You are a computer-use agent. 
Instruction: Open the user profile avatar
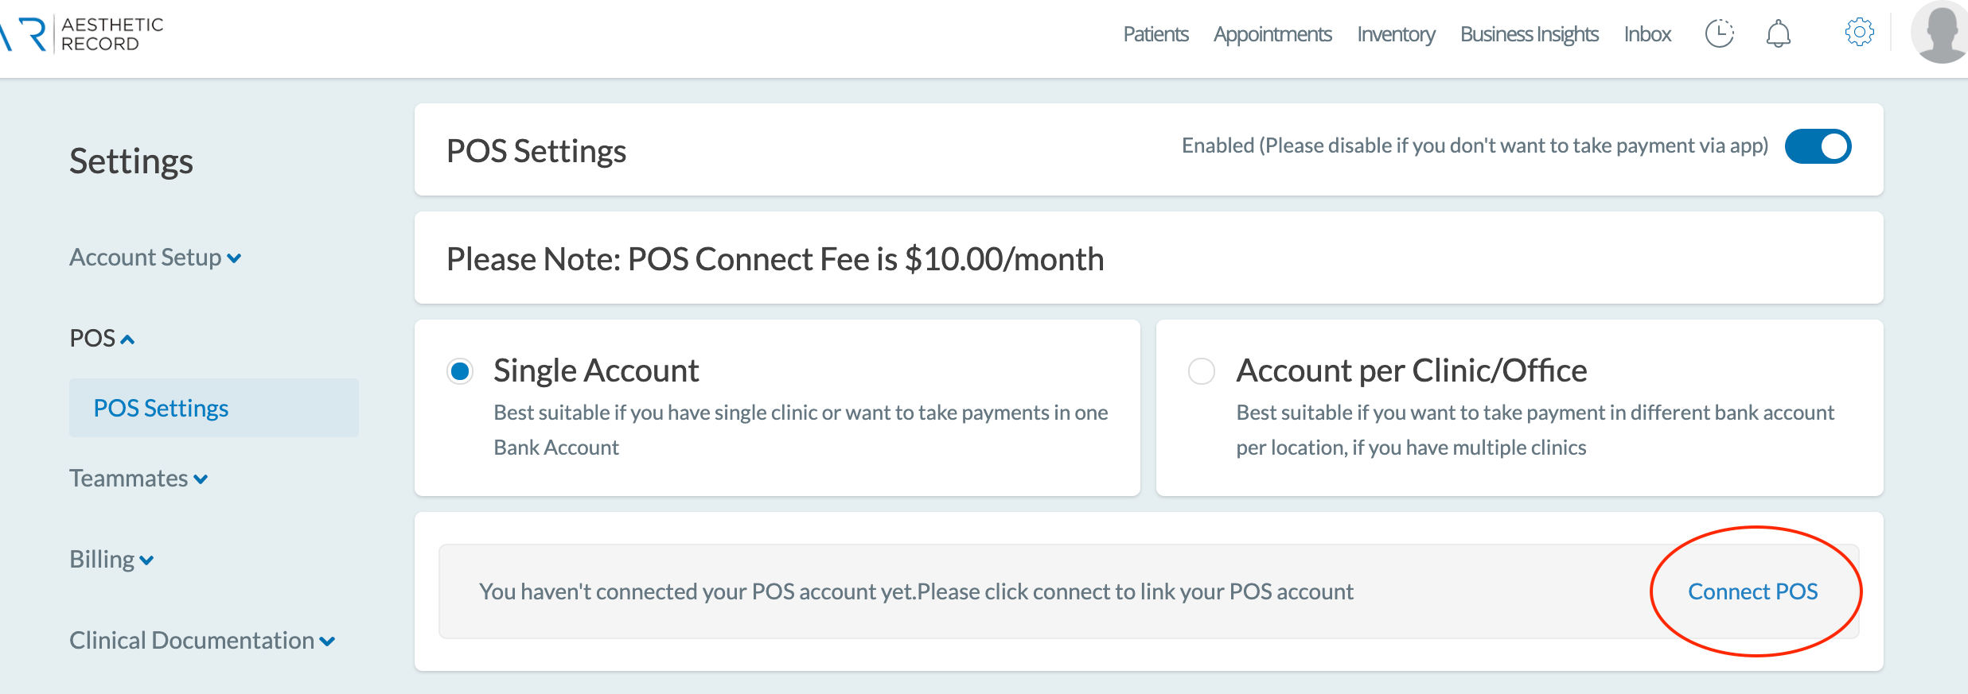[x=1941, y=33]
